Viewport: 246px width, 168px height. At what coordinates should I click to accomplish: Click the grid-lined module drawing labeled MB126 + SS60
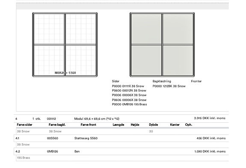(65, 45)
